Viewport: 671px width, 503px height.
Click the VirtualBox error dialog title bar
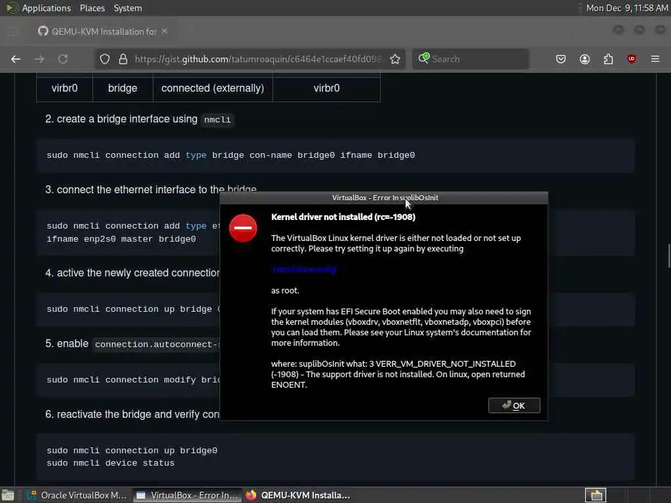(384, 198)
